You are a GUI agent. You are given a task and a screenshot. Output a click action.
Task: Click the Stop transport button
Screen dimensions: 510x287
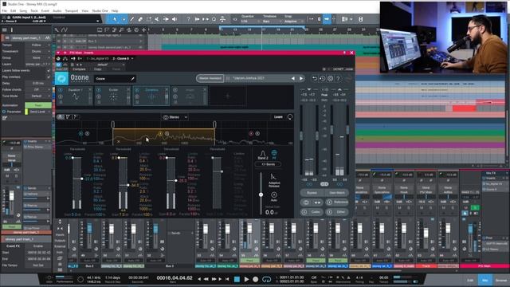[237, 279]
